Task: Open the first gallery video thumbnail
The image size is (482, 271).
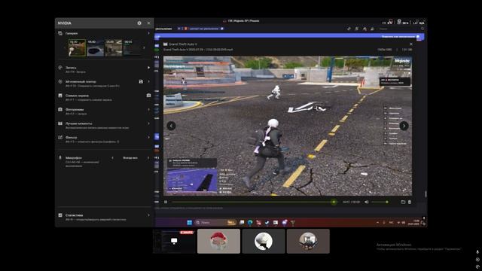Action: tap(77, 47)
